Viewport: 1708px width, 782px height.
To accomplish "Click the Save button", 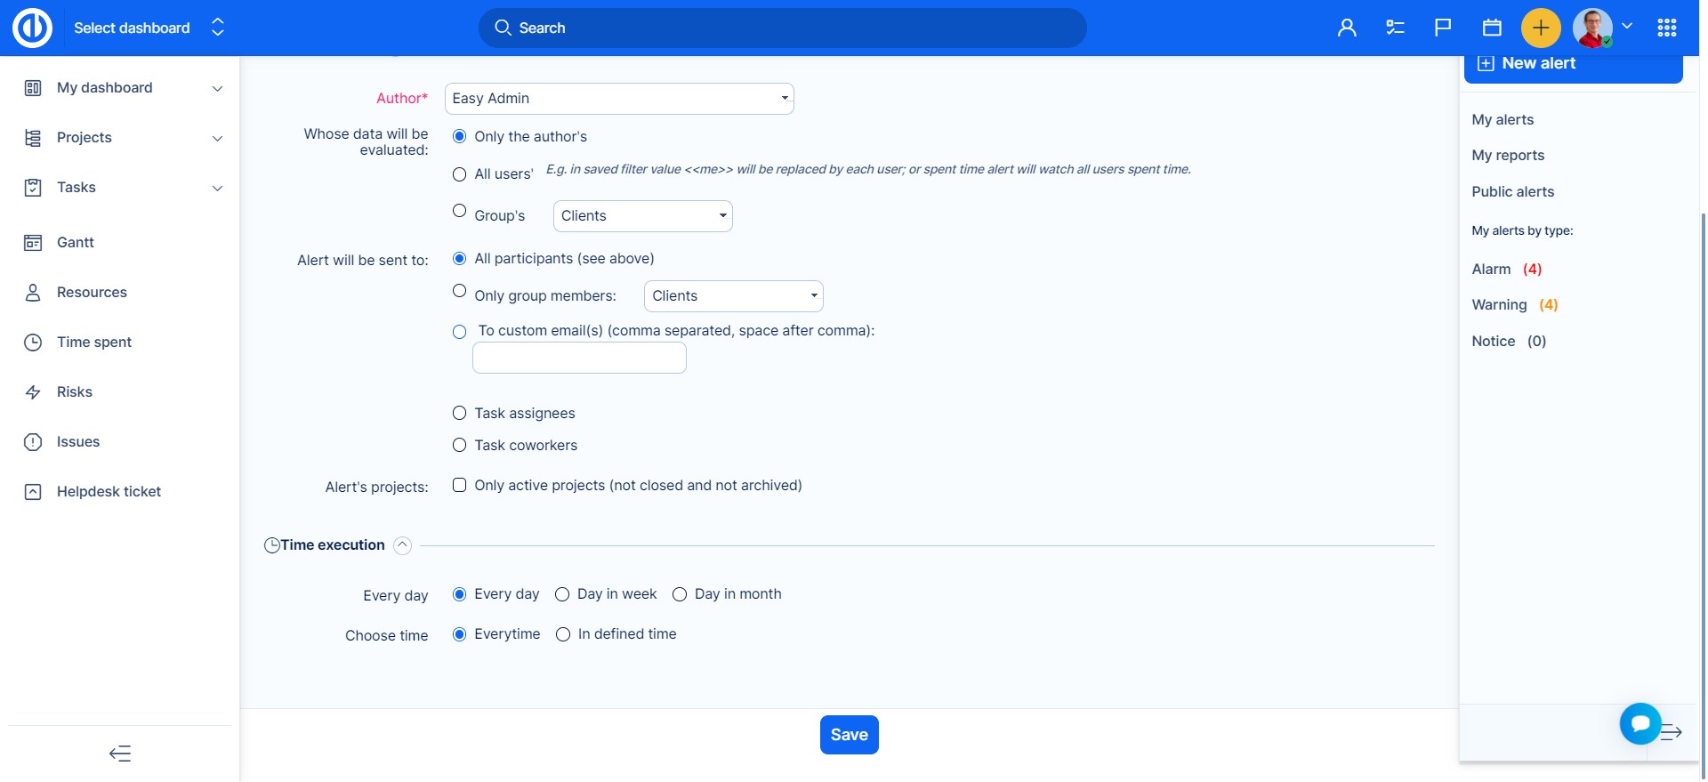I will (x=849, y=735).
